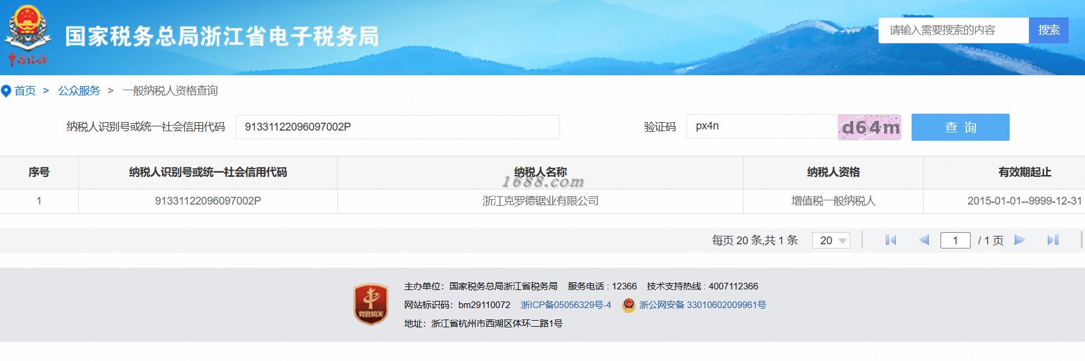Click the 每页 20 条,共 1 条 text
The width and height of the screenshot is (1085, 361).
point(754,240)
